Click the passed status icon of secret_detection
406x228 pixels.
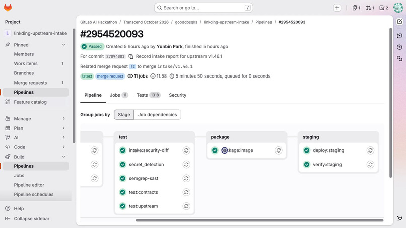pos(123,165)
